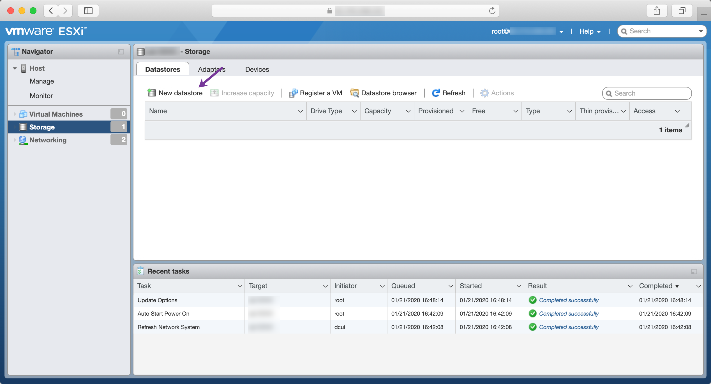Switch to the Devices tab
711x384 pixels.
coord(257,69)
